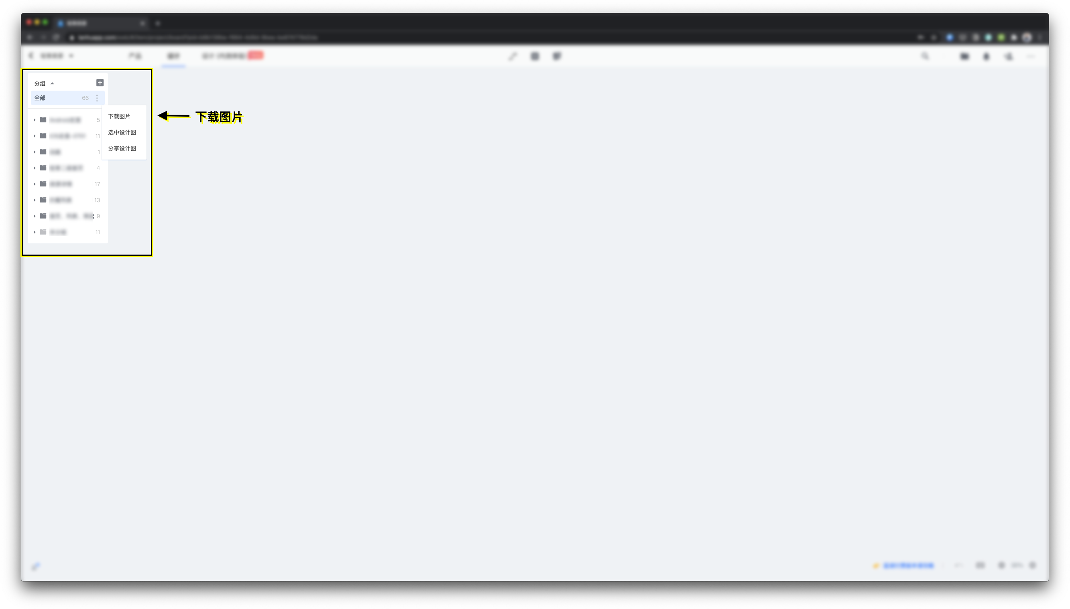Click the folder icon in the 1-item row
Screen dimensions: 1070x609
pyautogui.click(x=43, y=152)
